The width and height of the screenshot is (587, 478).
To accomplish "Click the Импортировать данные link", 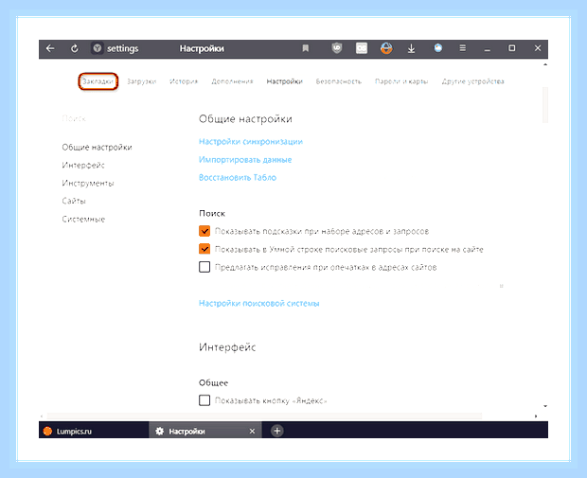I will (x=245, y=159).
